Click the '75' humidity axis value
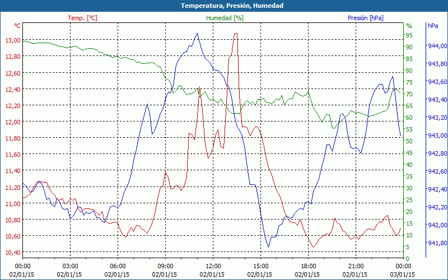Viewport: 448px width, 280px height. 409,82
